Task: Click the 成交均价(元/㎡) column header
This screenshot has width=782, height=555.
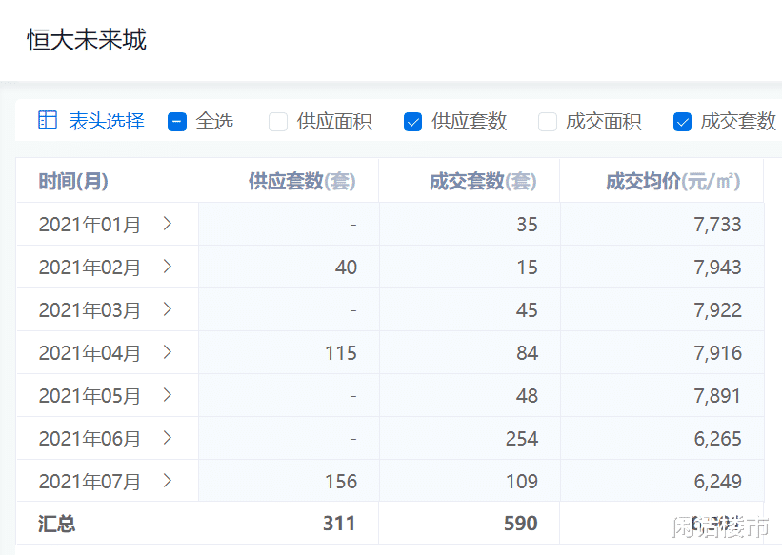Action: click(x=672, y=181)
